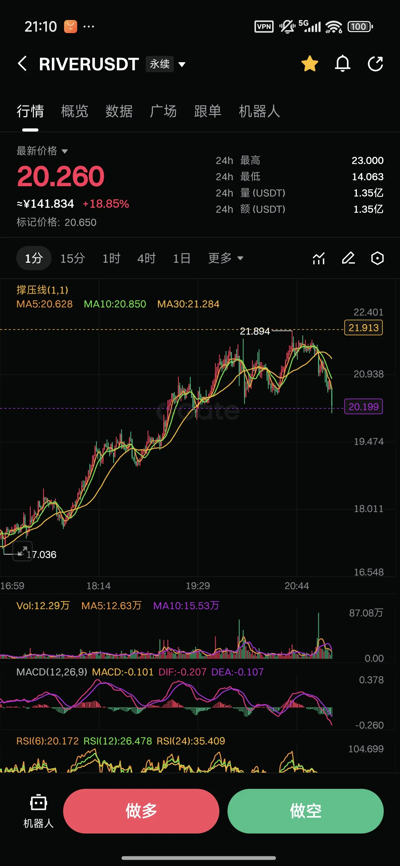The image size is (400, 866).
Task: Select the 4时 timeframe
Action: [x=146, y=258]
